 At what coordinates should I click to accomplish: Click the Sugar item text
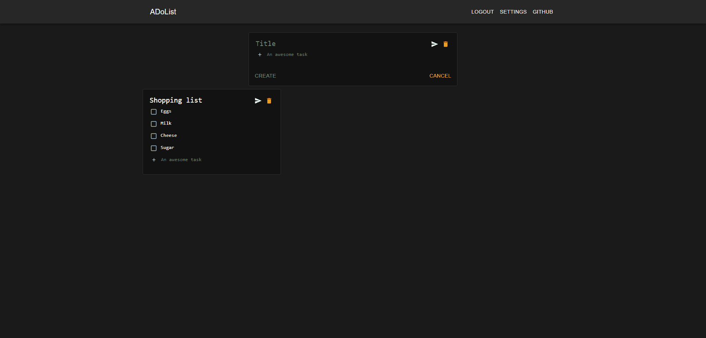[x=167, y=148]
